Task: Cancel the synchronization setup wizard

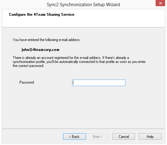Action: [124, 136]
